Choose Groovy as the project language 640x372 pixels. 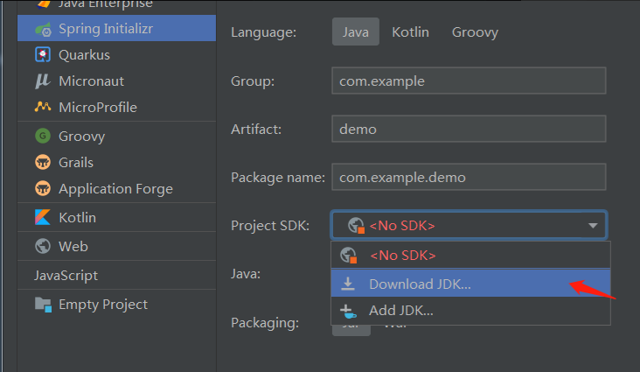click(x=475, y=32)
